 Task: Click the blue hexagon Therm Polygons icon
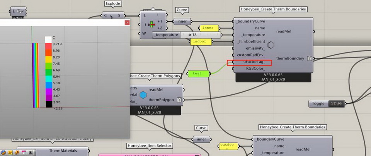(143, 95)
